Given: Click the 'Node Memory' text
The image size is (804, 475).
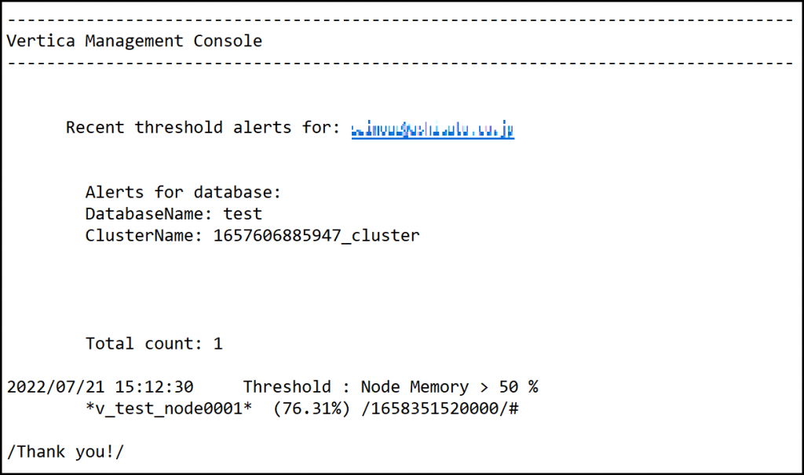Looking at the screenshot, I should pyautogui.click(x=415, y=386).
